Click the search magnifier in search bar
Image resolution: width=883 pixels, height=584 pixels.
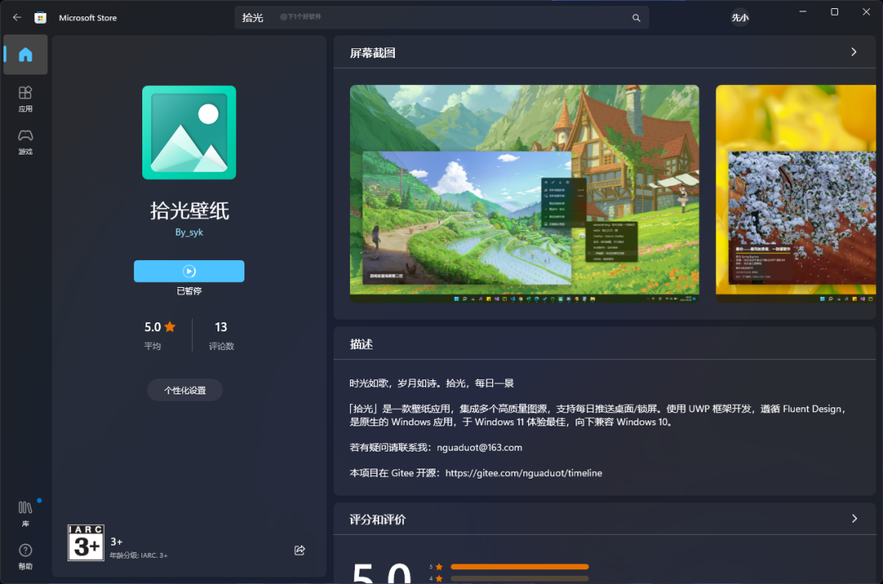[x=636, y=17]
